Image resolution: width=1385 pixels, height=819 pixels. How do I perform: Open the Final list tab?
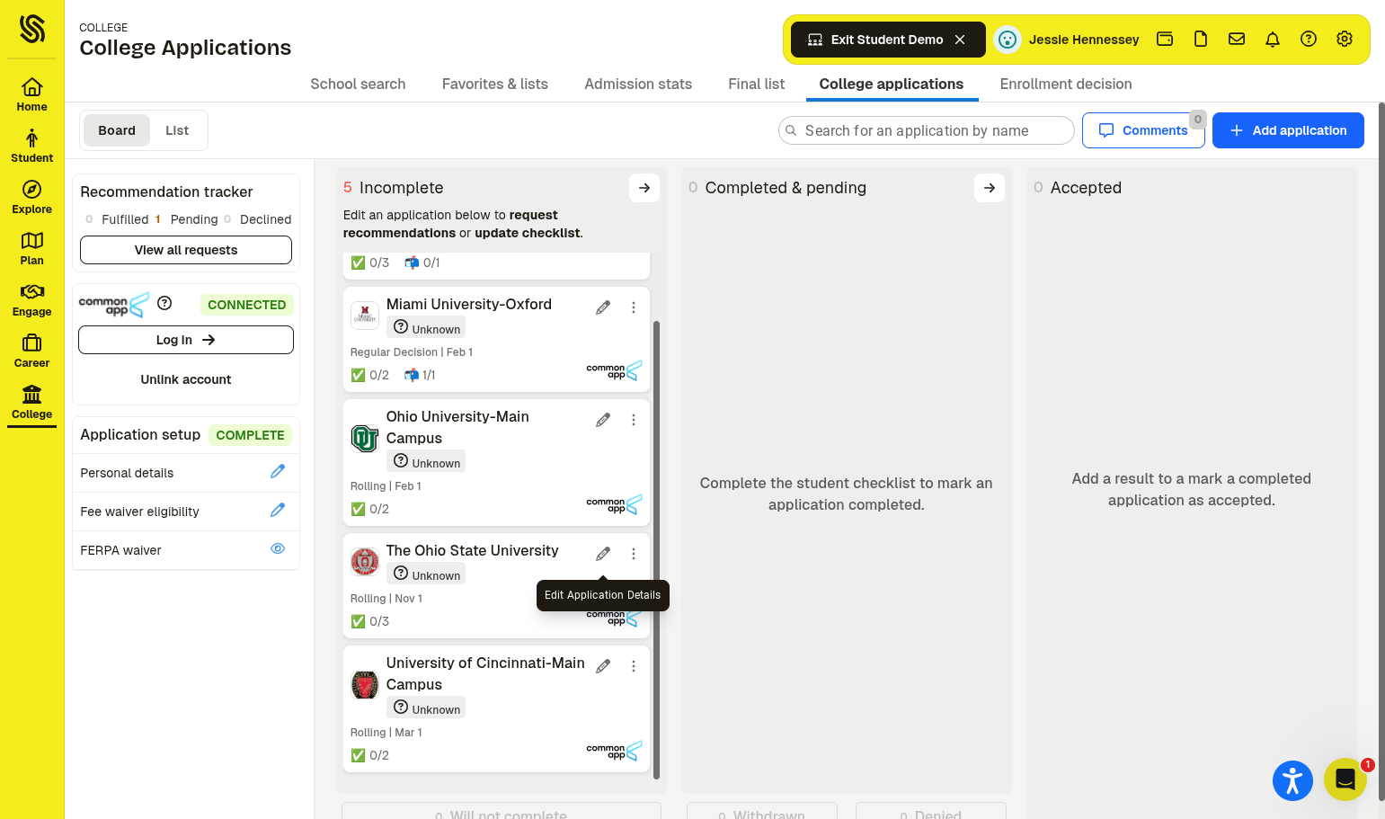[757, 84]
